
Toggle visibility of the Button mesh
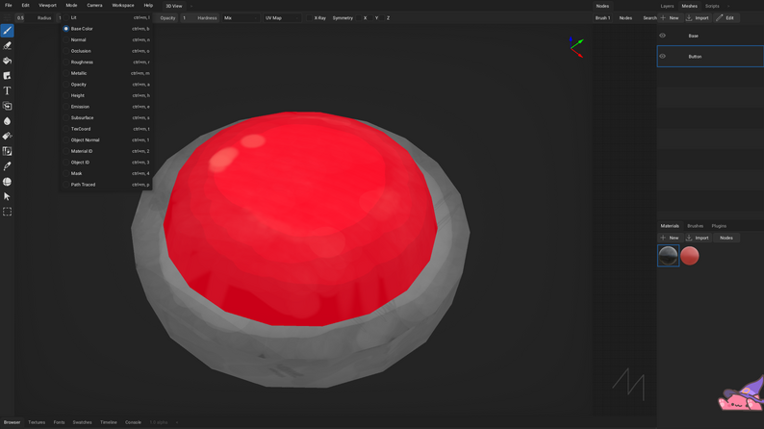pos(662,57)
